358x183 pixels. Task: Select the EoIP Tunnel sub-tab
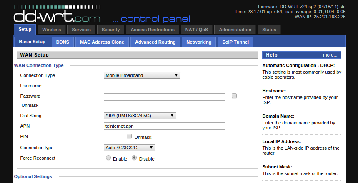(x=235, y=42)
